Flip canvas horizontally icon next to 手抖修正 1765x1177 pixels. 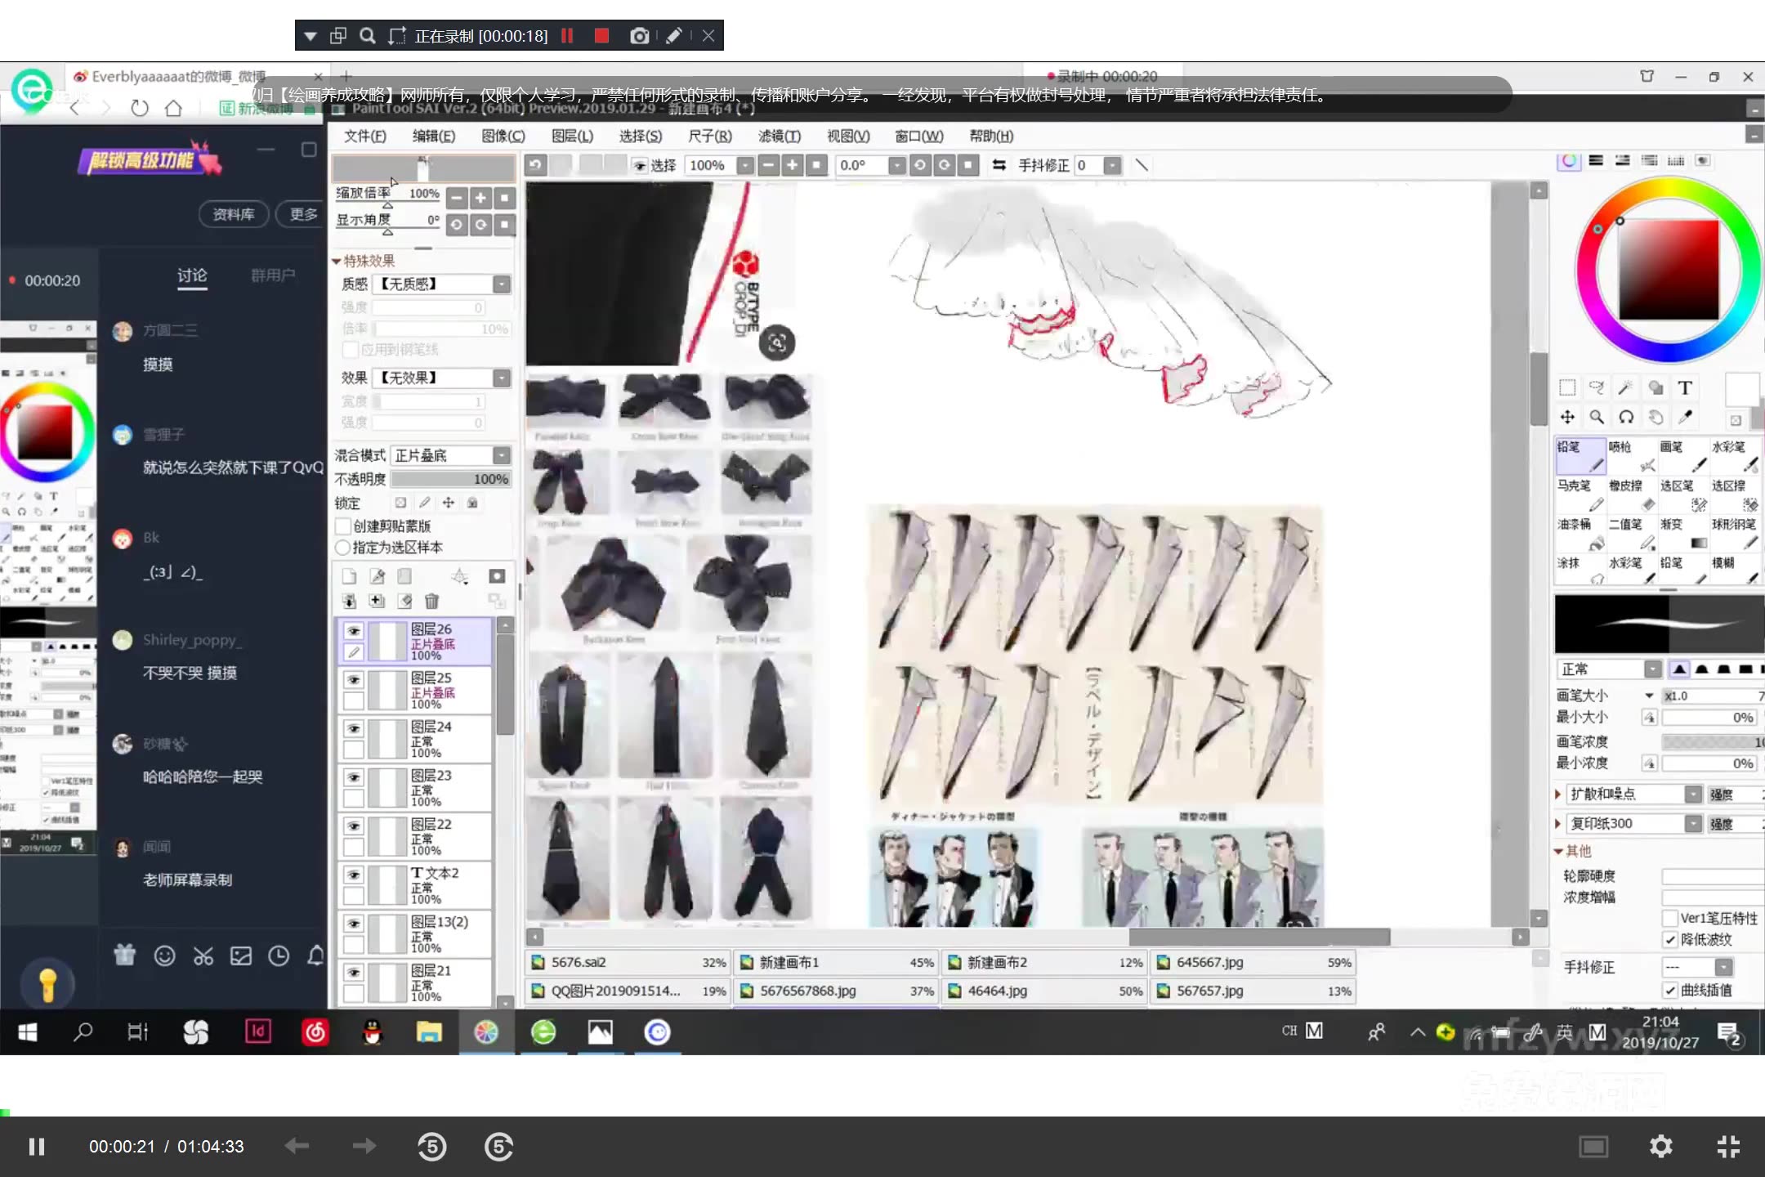pyautogui.click(x=999, y=165)
